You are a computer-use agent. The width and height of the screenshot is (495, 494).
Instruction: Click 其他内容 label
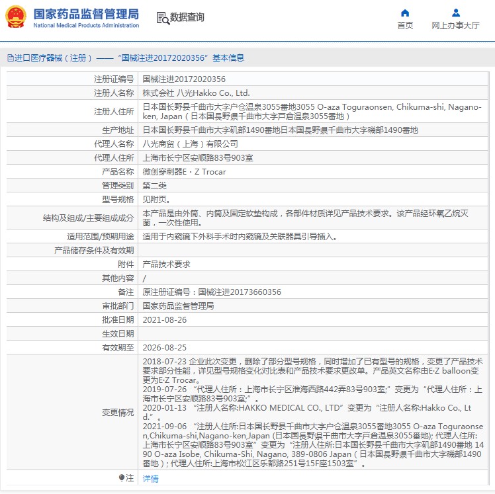118,278
